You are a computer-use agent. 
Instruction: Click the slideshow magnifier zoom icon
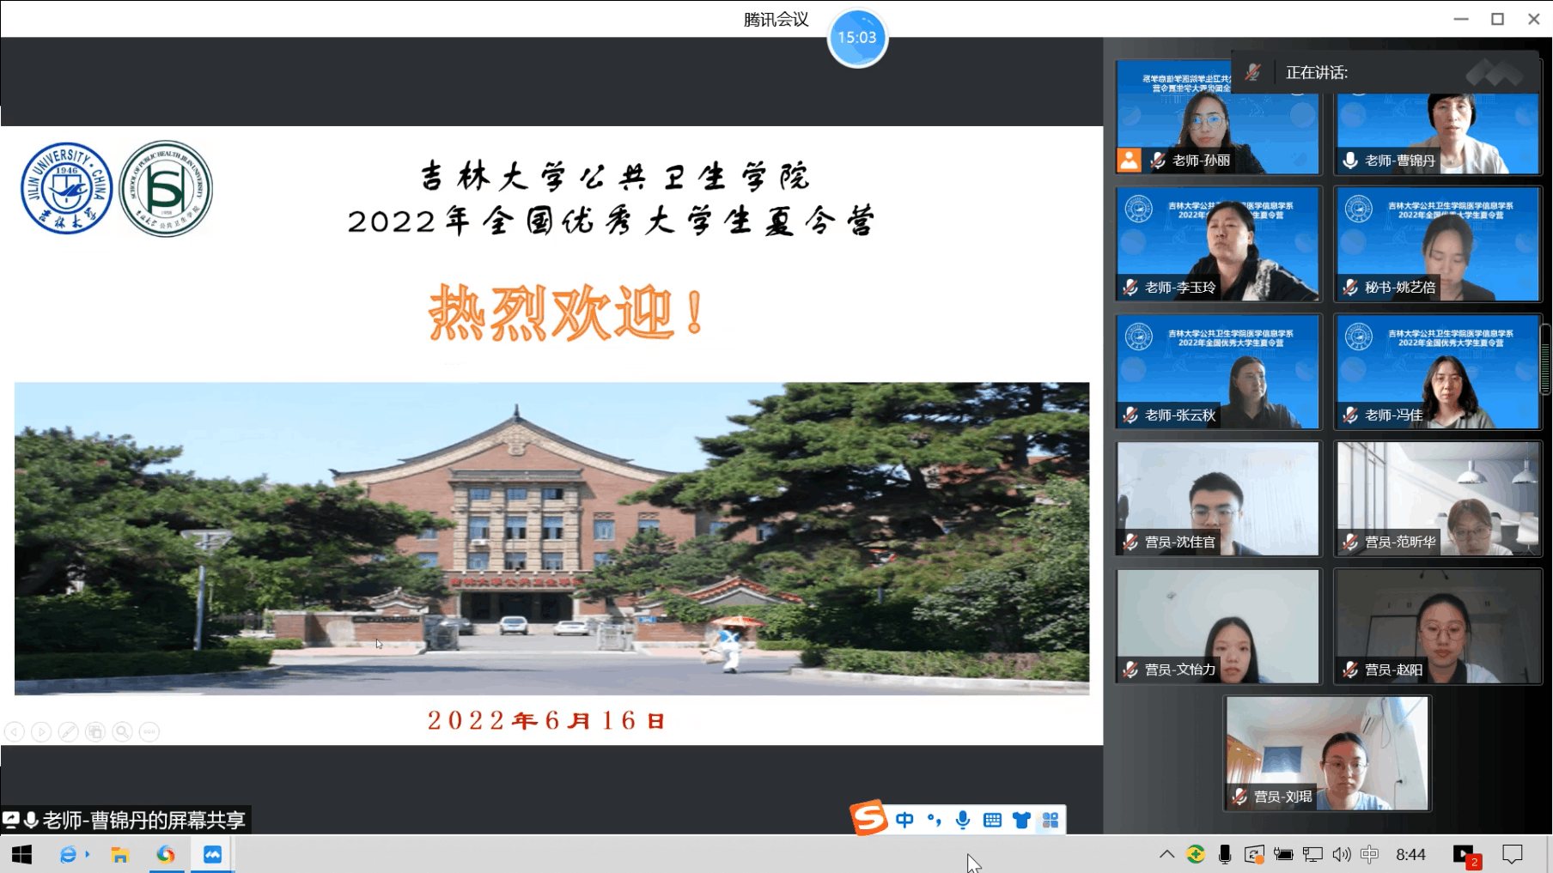tap(123, 731)
